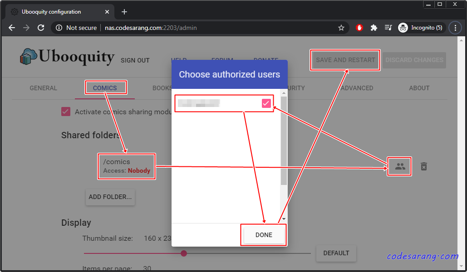Image resolution: width=467 pixels, height=272 pixels.
Task: Click scroll down arrow in dialog list
Action: coord(284,219)
